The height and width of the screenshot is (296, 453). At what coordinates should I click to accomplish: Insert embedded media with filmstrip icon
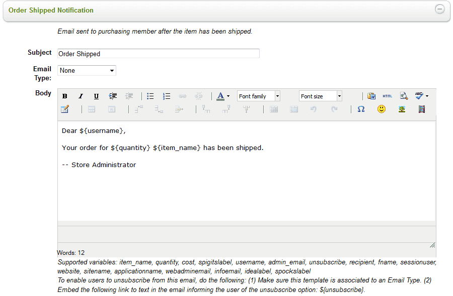coord(422,109)
